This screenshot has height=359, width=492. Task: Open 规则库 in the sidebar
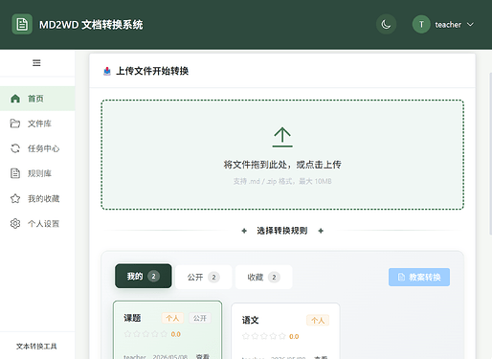click(x=37, y=173)
